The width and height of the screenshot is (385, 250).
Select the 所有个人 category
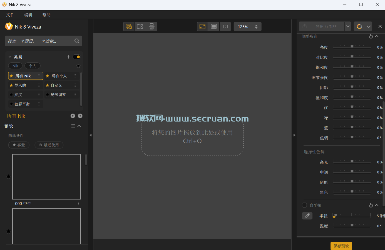coord(59,76)
